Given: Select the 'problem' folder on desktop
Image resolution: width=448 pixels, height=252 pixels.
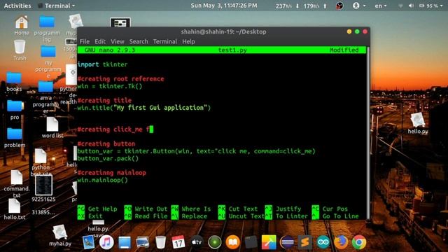Looking at the screenshot, I should click(x=15, y=137).
